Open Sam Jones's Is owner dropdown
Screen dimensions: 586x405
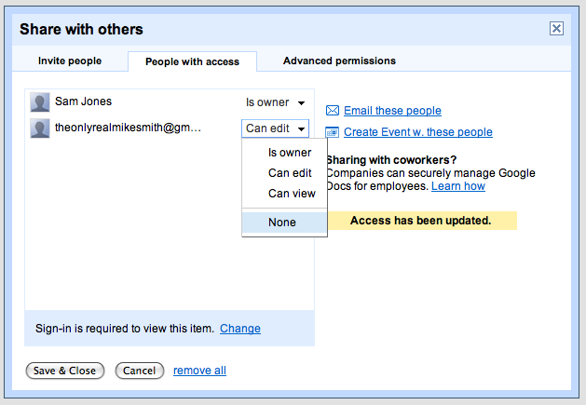[275, 102]
